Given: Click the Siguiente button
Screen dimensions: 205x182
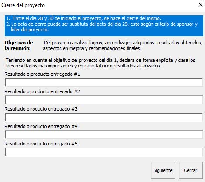Looking at the screenshot, I should (163, 170).
